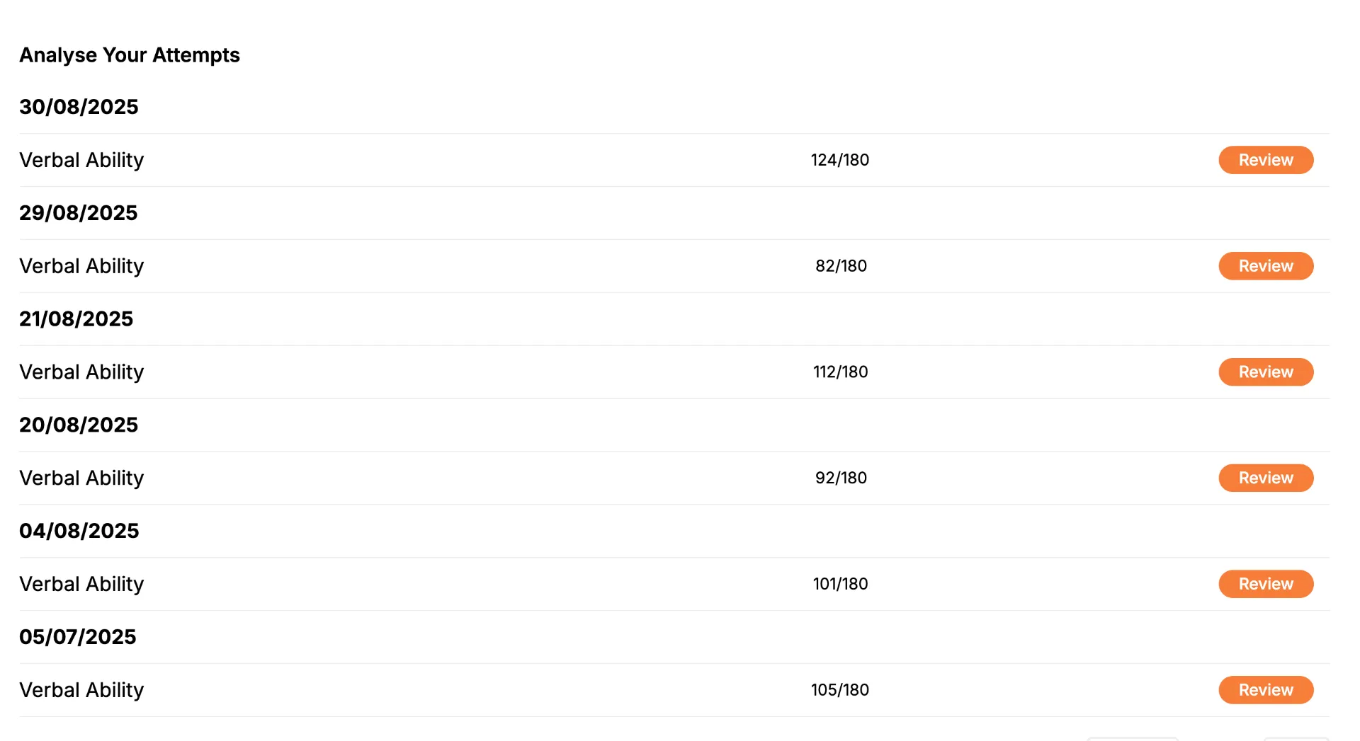Viewport: 1360px width, 741px height.
Task: Select the 30/08/2025 date heading
Action: click(x=79, y=107)
